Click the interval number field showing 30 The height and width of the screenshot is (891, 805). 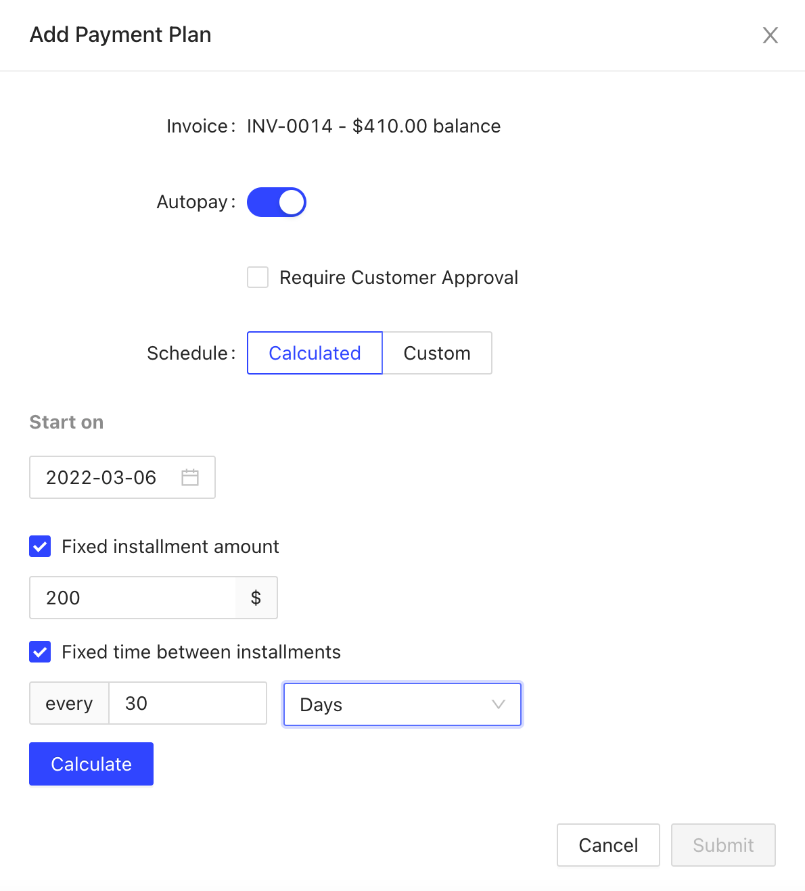click(187, 703)
